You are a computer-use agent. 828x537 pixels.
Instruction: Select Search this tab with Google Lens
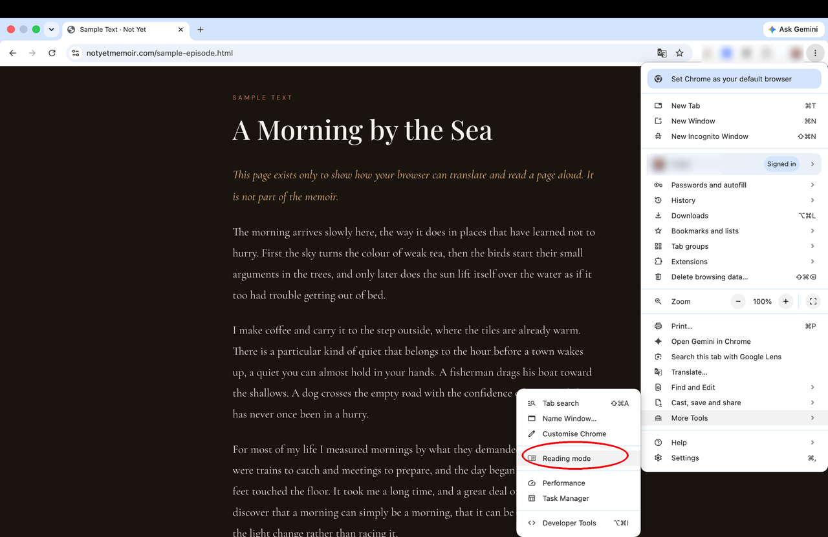pyautogui.click(x=734, y=357)
